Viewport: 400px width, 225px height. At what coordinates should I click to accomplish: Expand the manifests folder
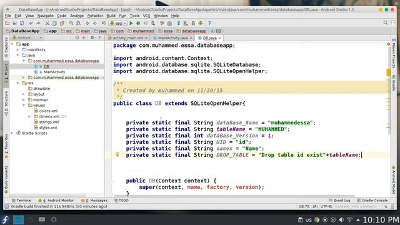click(18, 50)
